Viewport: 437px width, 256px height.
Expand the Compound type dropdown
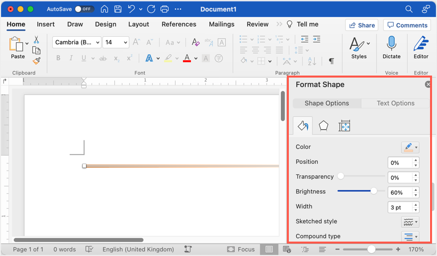coord(410,237)
